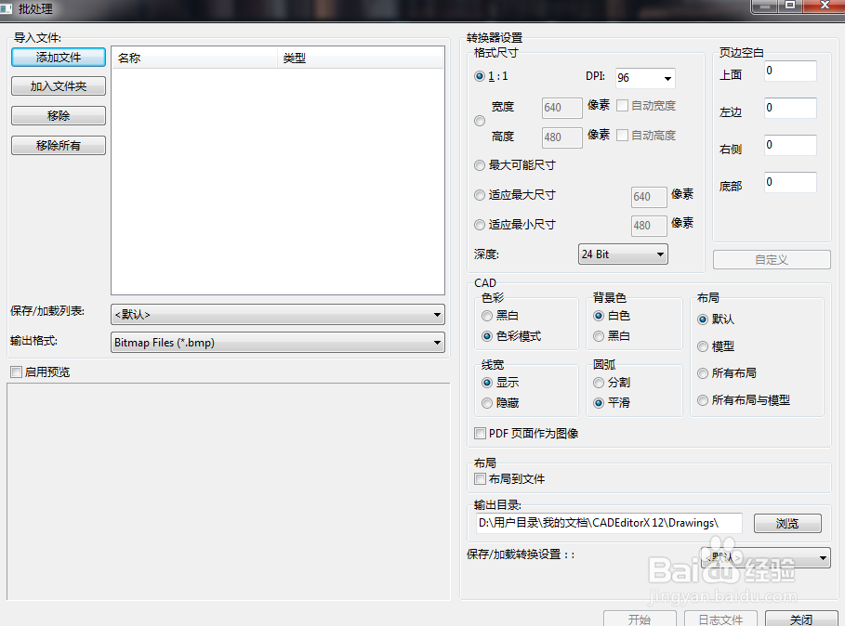Click 浏览 to choose an output directory
The height and width of the screenshot is (626, 845).
pyautogui.click(x=786, y=523)
